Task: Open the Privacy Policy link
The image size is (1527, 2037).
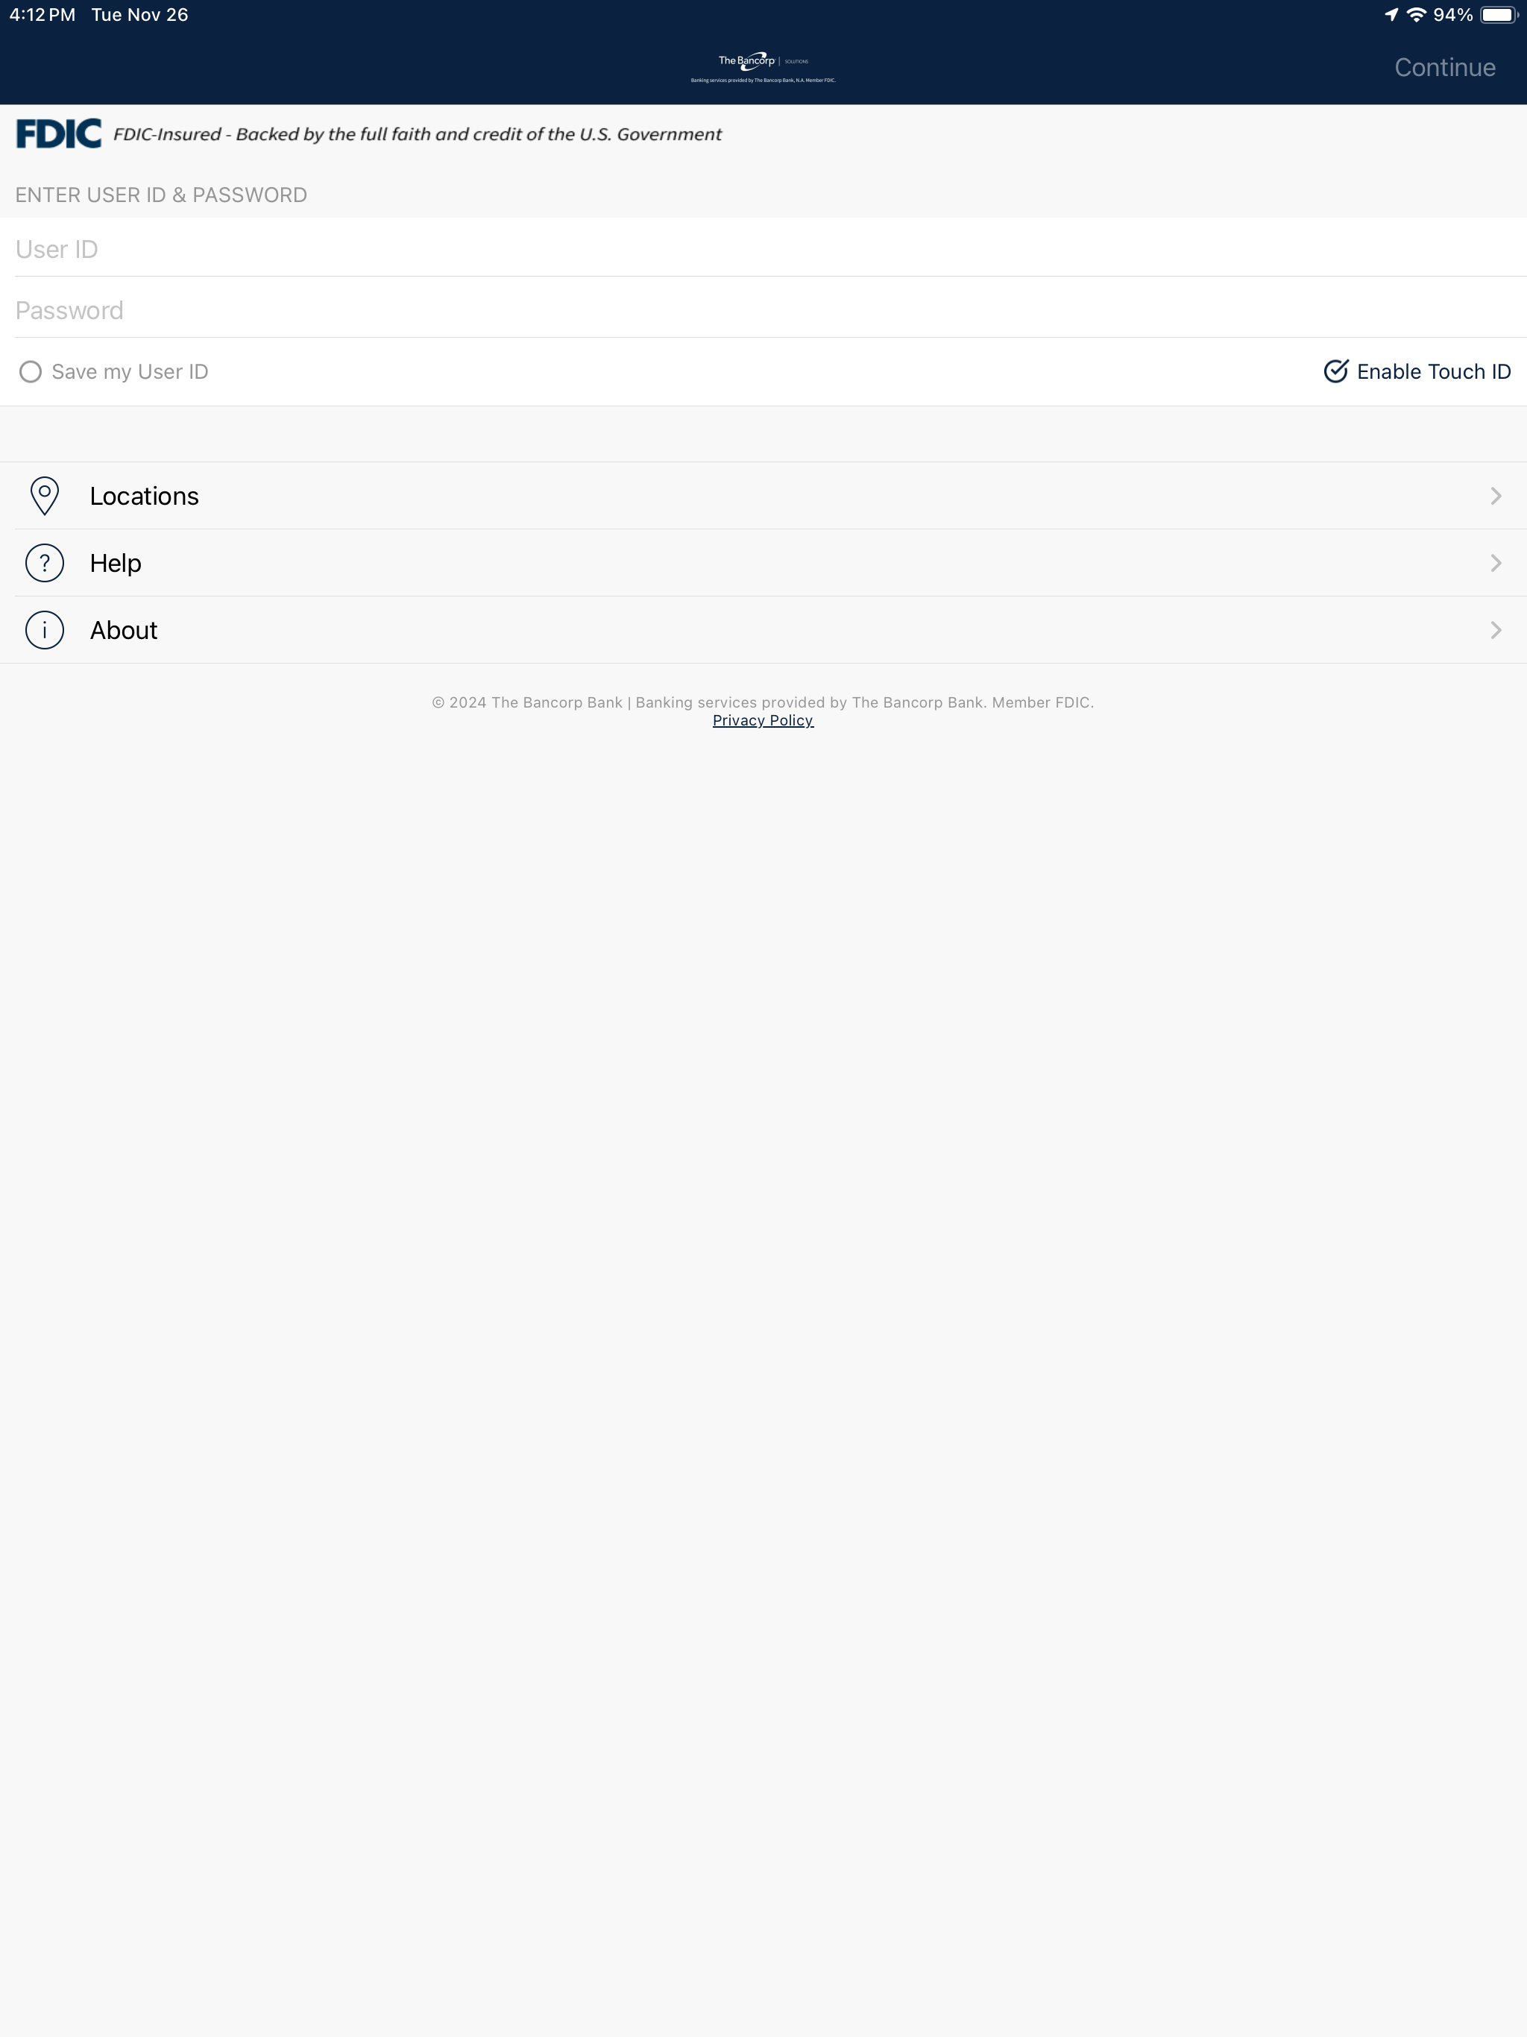Action: click(763, 720)
